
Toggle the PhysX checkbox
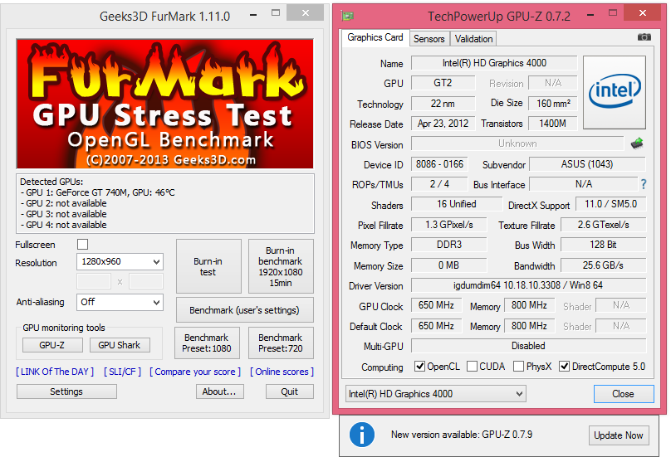[519, 367]
